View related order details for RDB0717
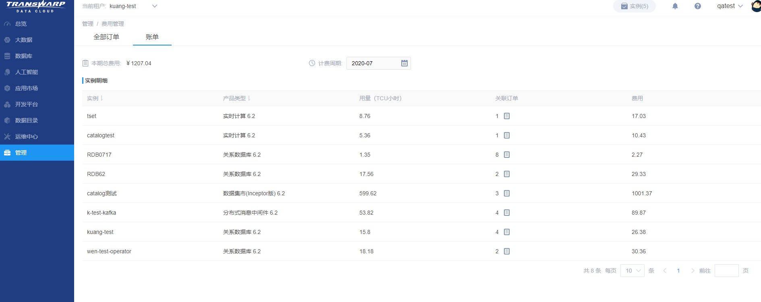The height and width of the screenshot is (302, 761). coord(507,155)
